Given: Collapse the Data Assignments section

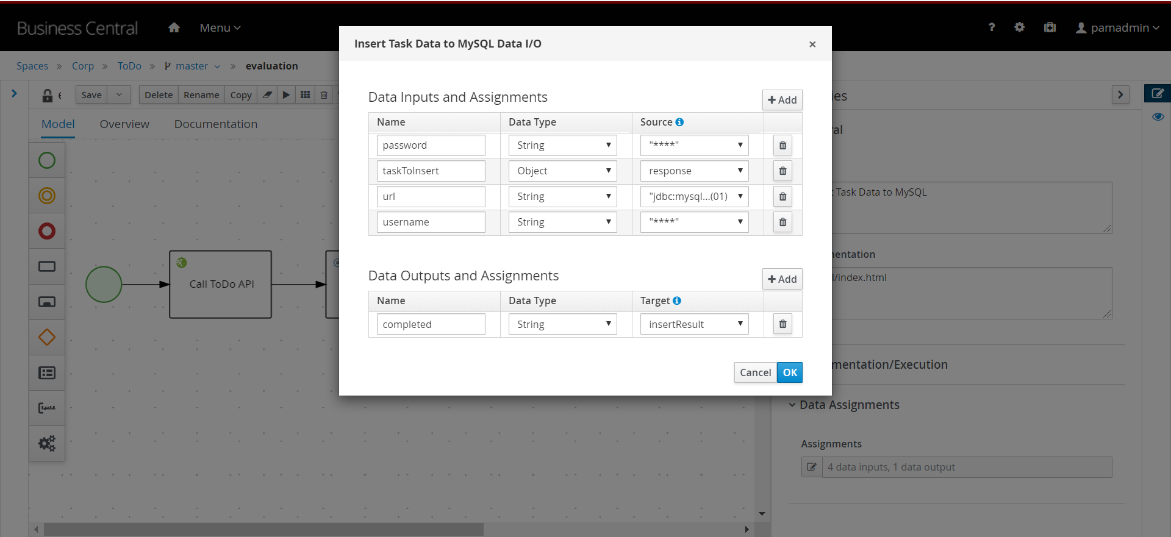Looking at the screenshot, I should coord(844,405).
